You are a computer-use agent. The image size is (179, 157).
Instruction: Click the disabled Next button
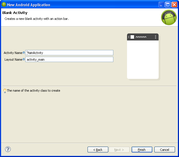[x=119, y=150]
